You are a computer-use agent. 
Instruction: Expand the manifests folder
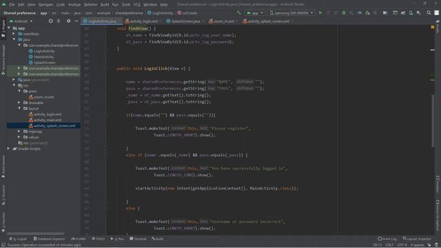(x=14, y=34)
